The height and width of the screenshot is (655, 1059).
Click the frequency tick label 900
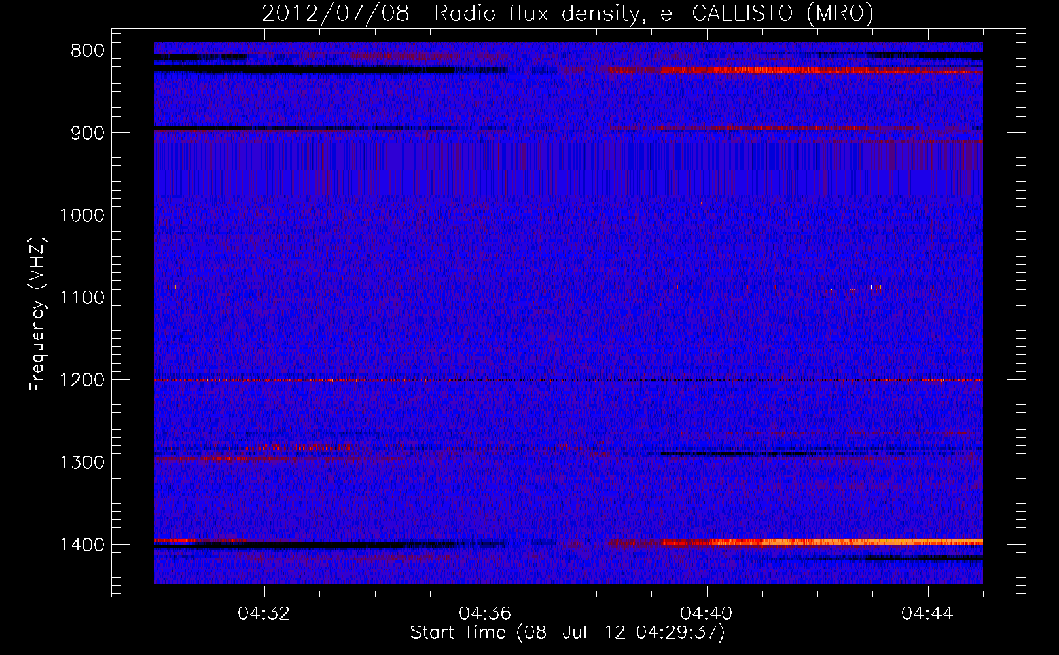(x=86, y=133)
